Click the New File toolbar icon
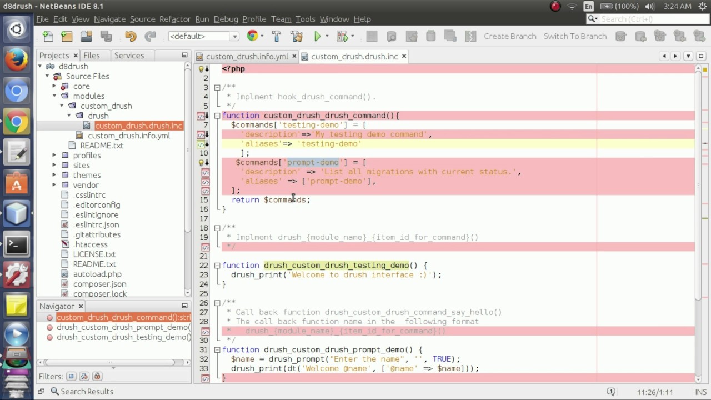This screenshot has height=400, width=711. (x=48, y=37)
